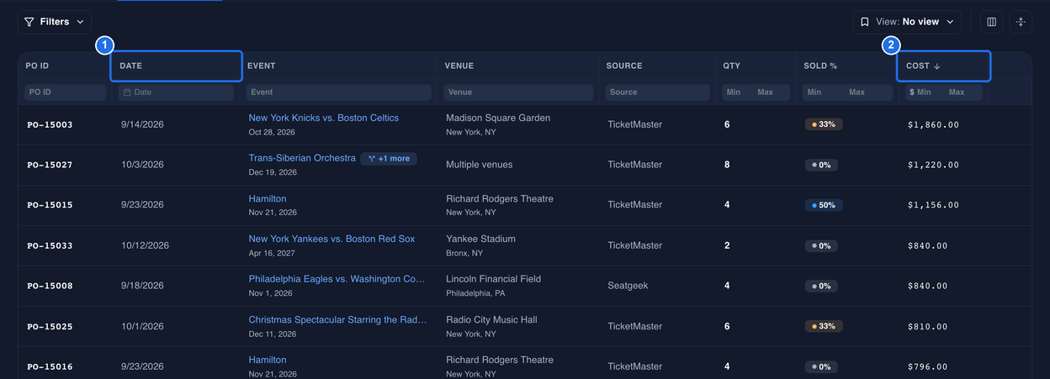Select PO-15015 cell

pos(50,205)
